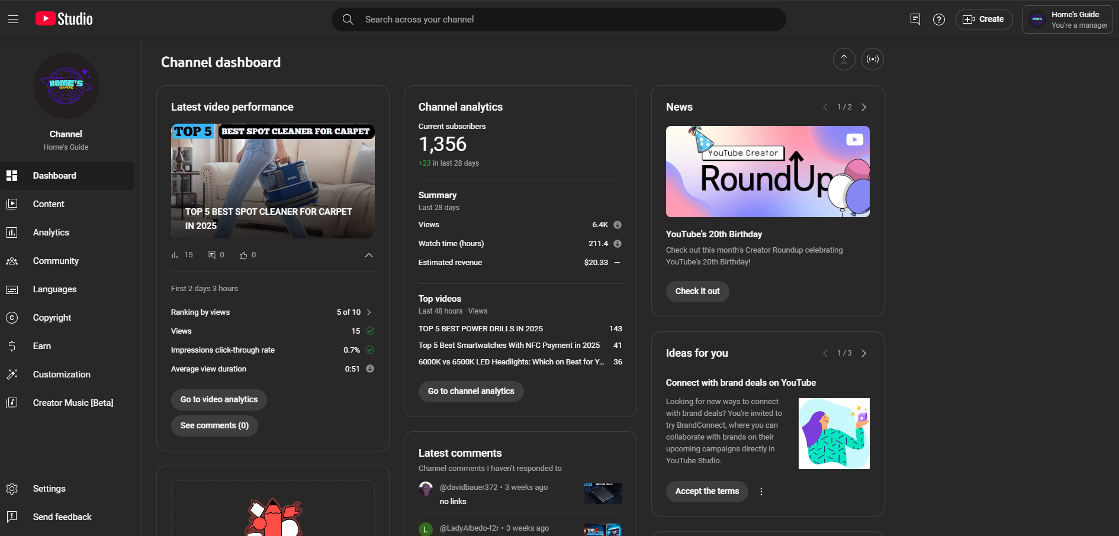Go to previous Ideas for you card
The height and width of the screenshot is (536, 1119).
[825, 353]
